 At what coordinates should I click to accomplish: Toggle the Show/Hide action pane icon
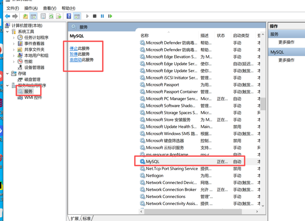[77, 16]
